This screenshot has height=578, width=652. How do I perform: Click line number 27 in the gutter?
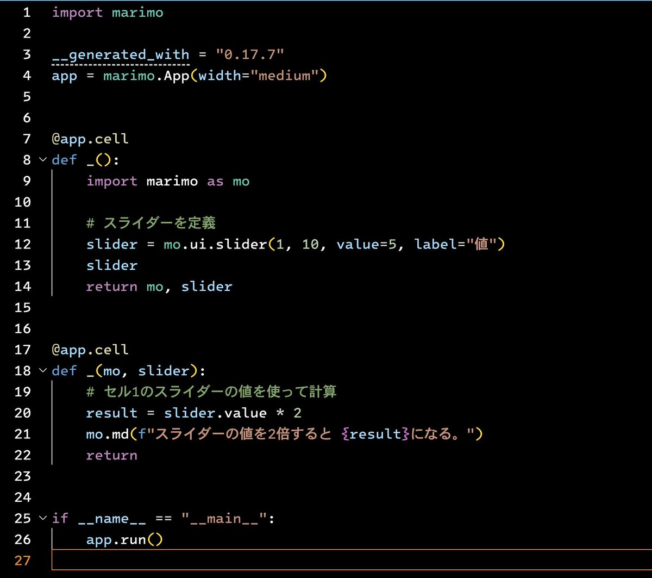coord(23,560)
